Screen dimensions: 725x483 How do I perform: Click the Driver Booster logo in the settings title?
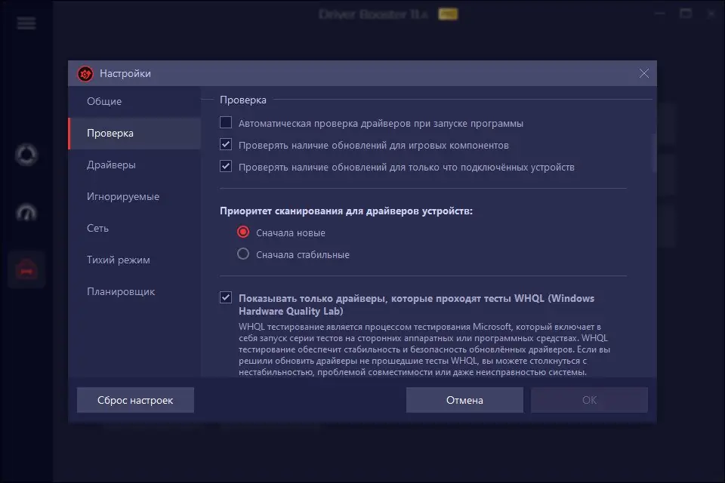coord(85,73)
